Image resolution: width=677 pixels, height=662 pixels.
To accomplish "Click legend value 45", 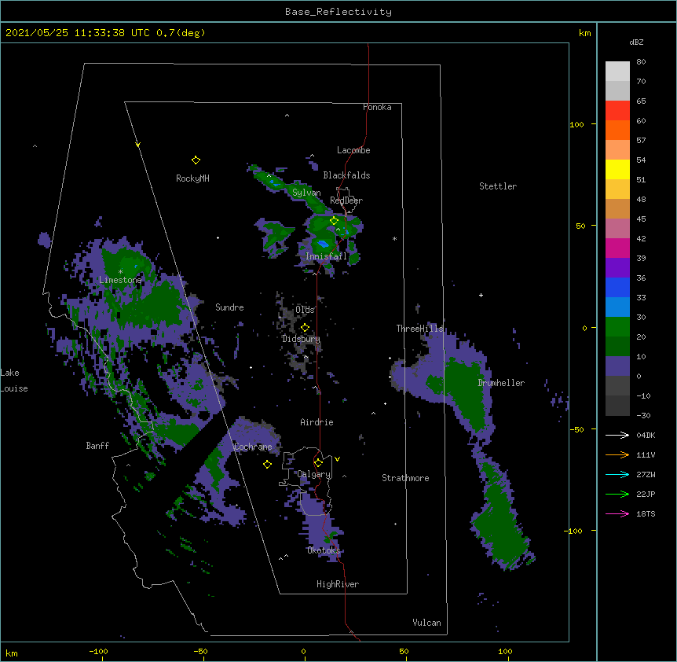I will click(x=641, y=219).
